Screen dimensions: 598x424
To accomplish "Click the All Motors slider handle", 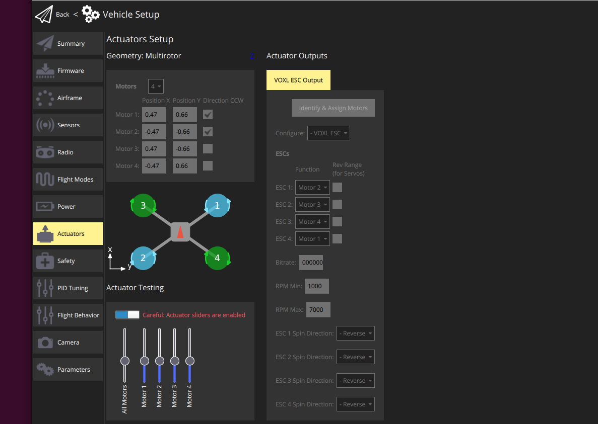I will coord(125,361).
